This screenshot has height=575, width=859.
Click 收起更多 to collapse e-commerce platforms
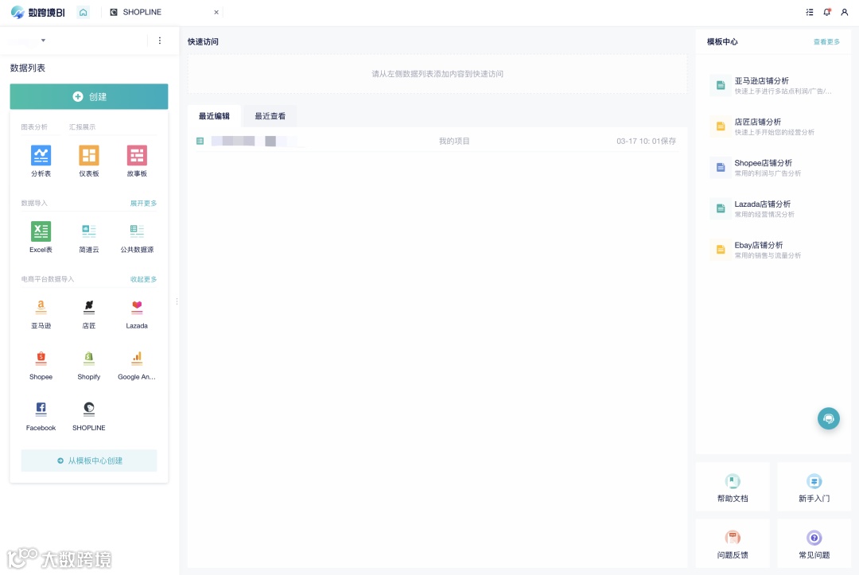[143, 279]
